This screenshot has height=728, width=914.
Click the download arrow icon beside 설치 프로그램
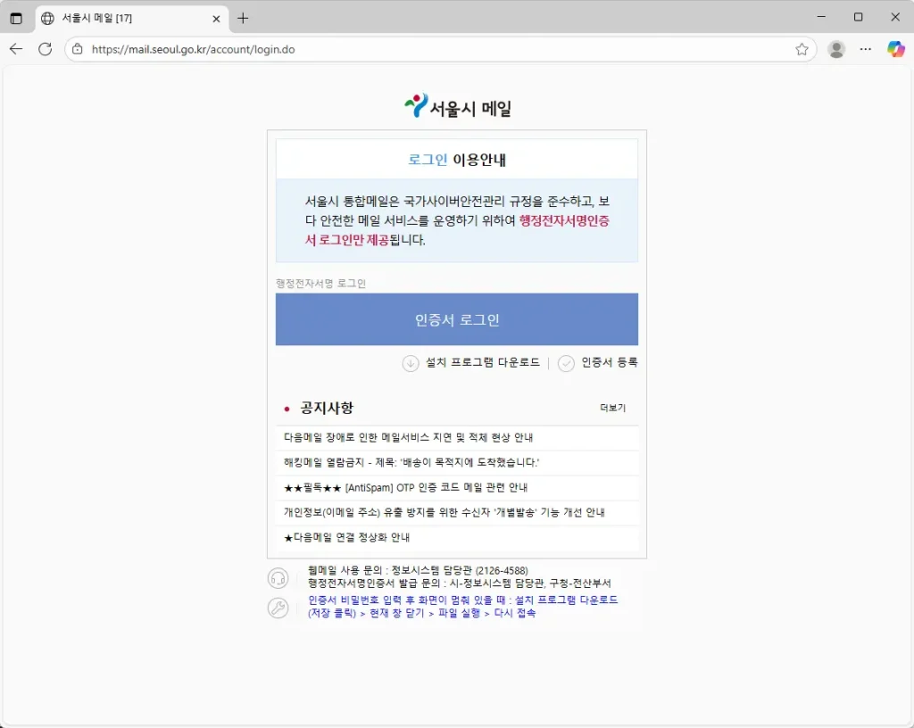pos(411,363)
